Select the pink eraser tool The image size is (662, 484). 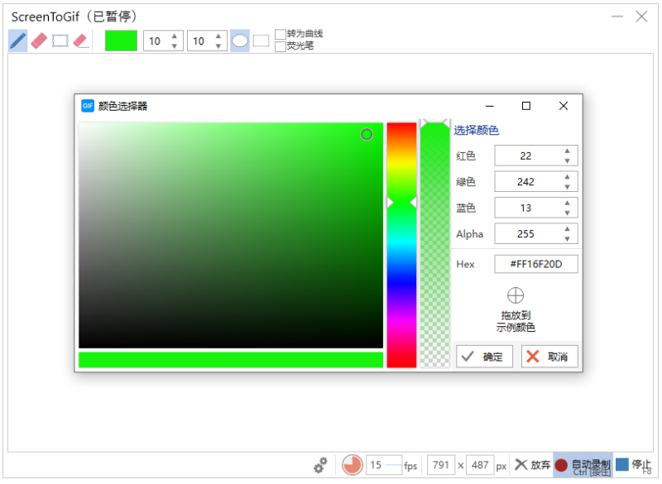(39, 41)
